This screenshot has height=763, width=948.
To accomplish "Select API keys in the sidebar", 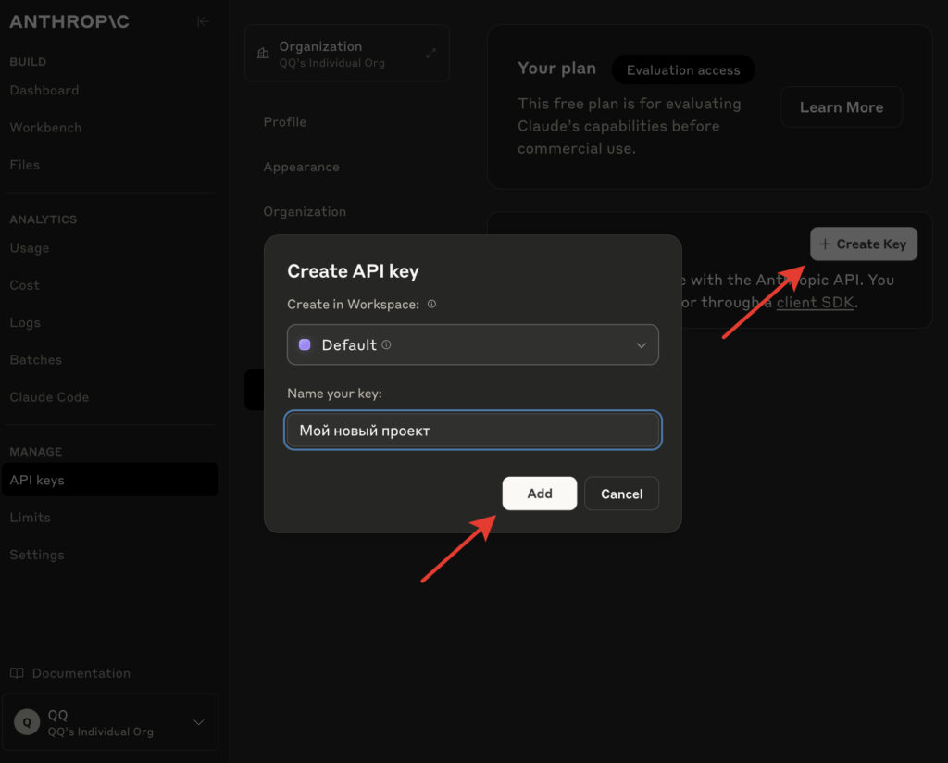I will 110,480.
